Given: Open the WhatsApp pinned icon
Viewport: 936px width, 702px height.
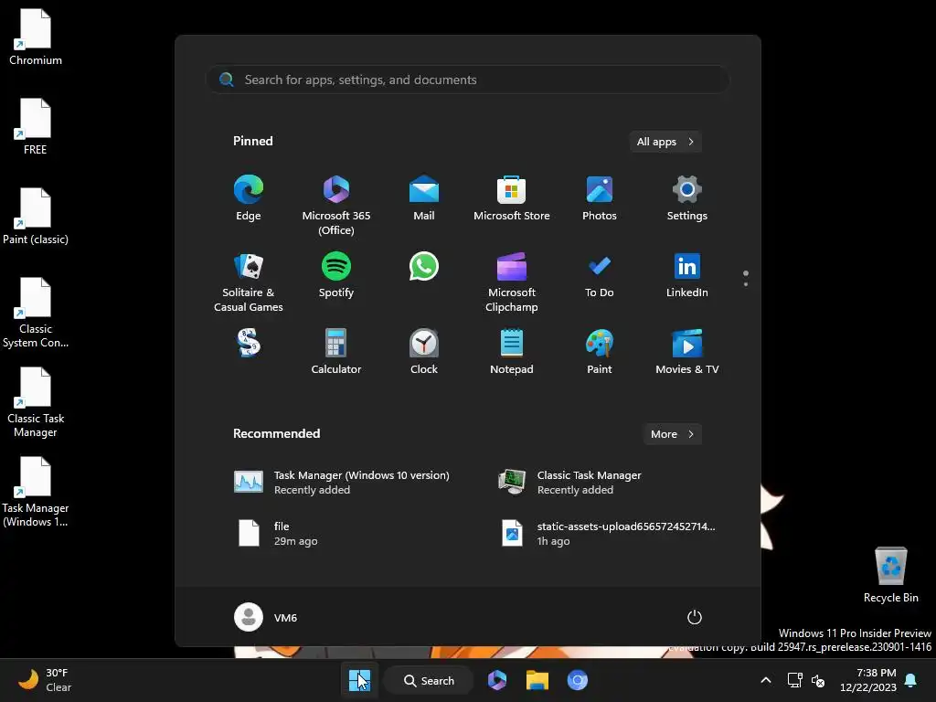Looking at the screenshot, I should [x=424, y=266].
